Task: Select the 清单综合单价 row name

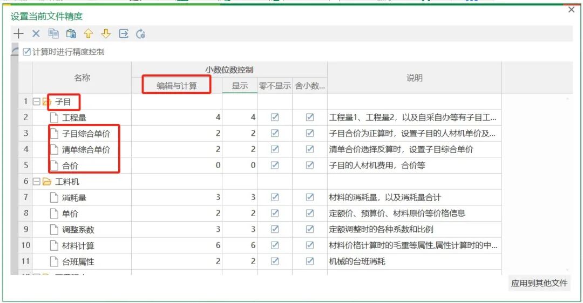Action: tap(86, 150)
